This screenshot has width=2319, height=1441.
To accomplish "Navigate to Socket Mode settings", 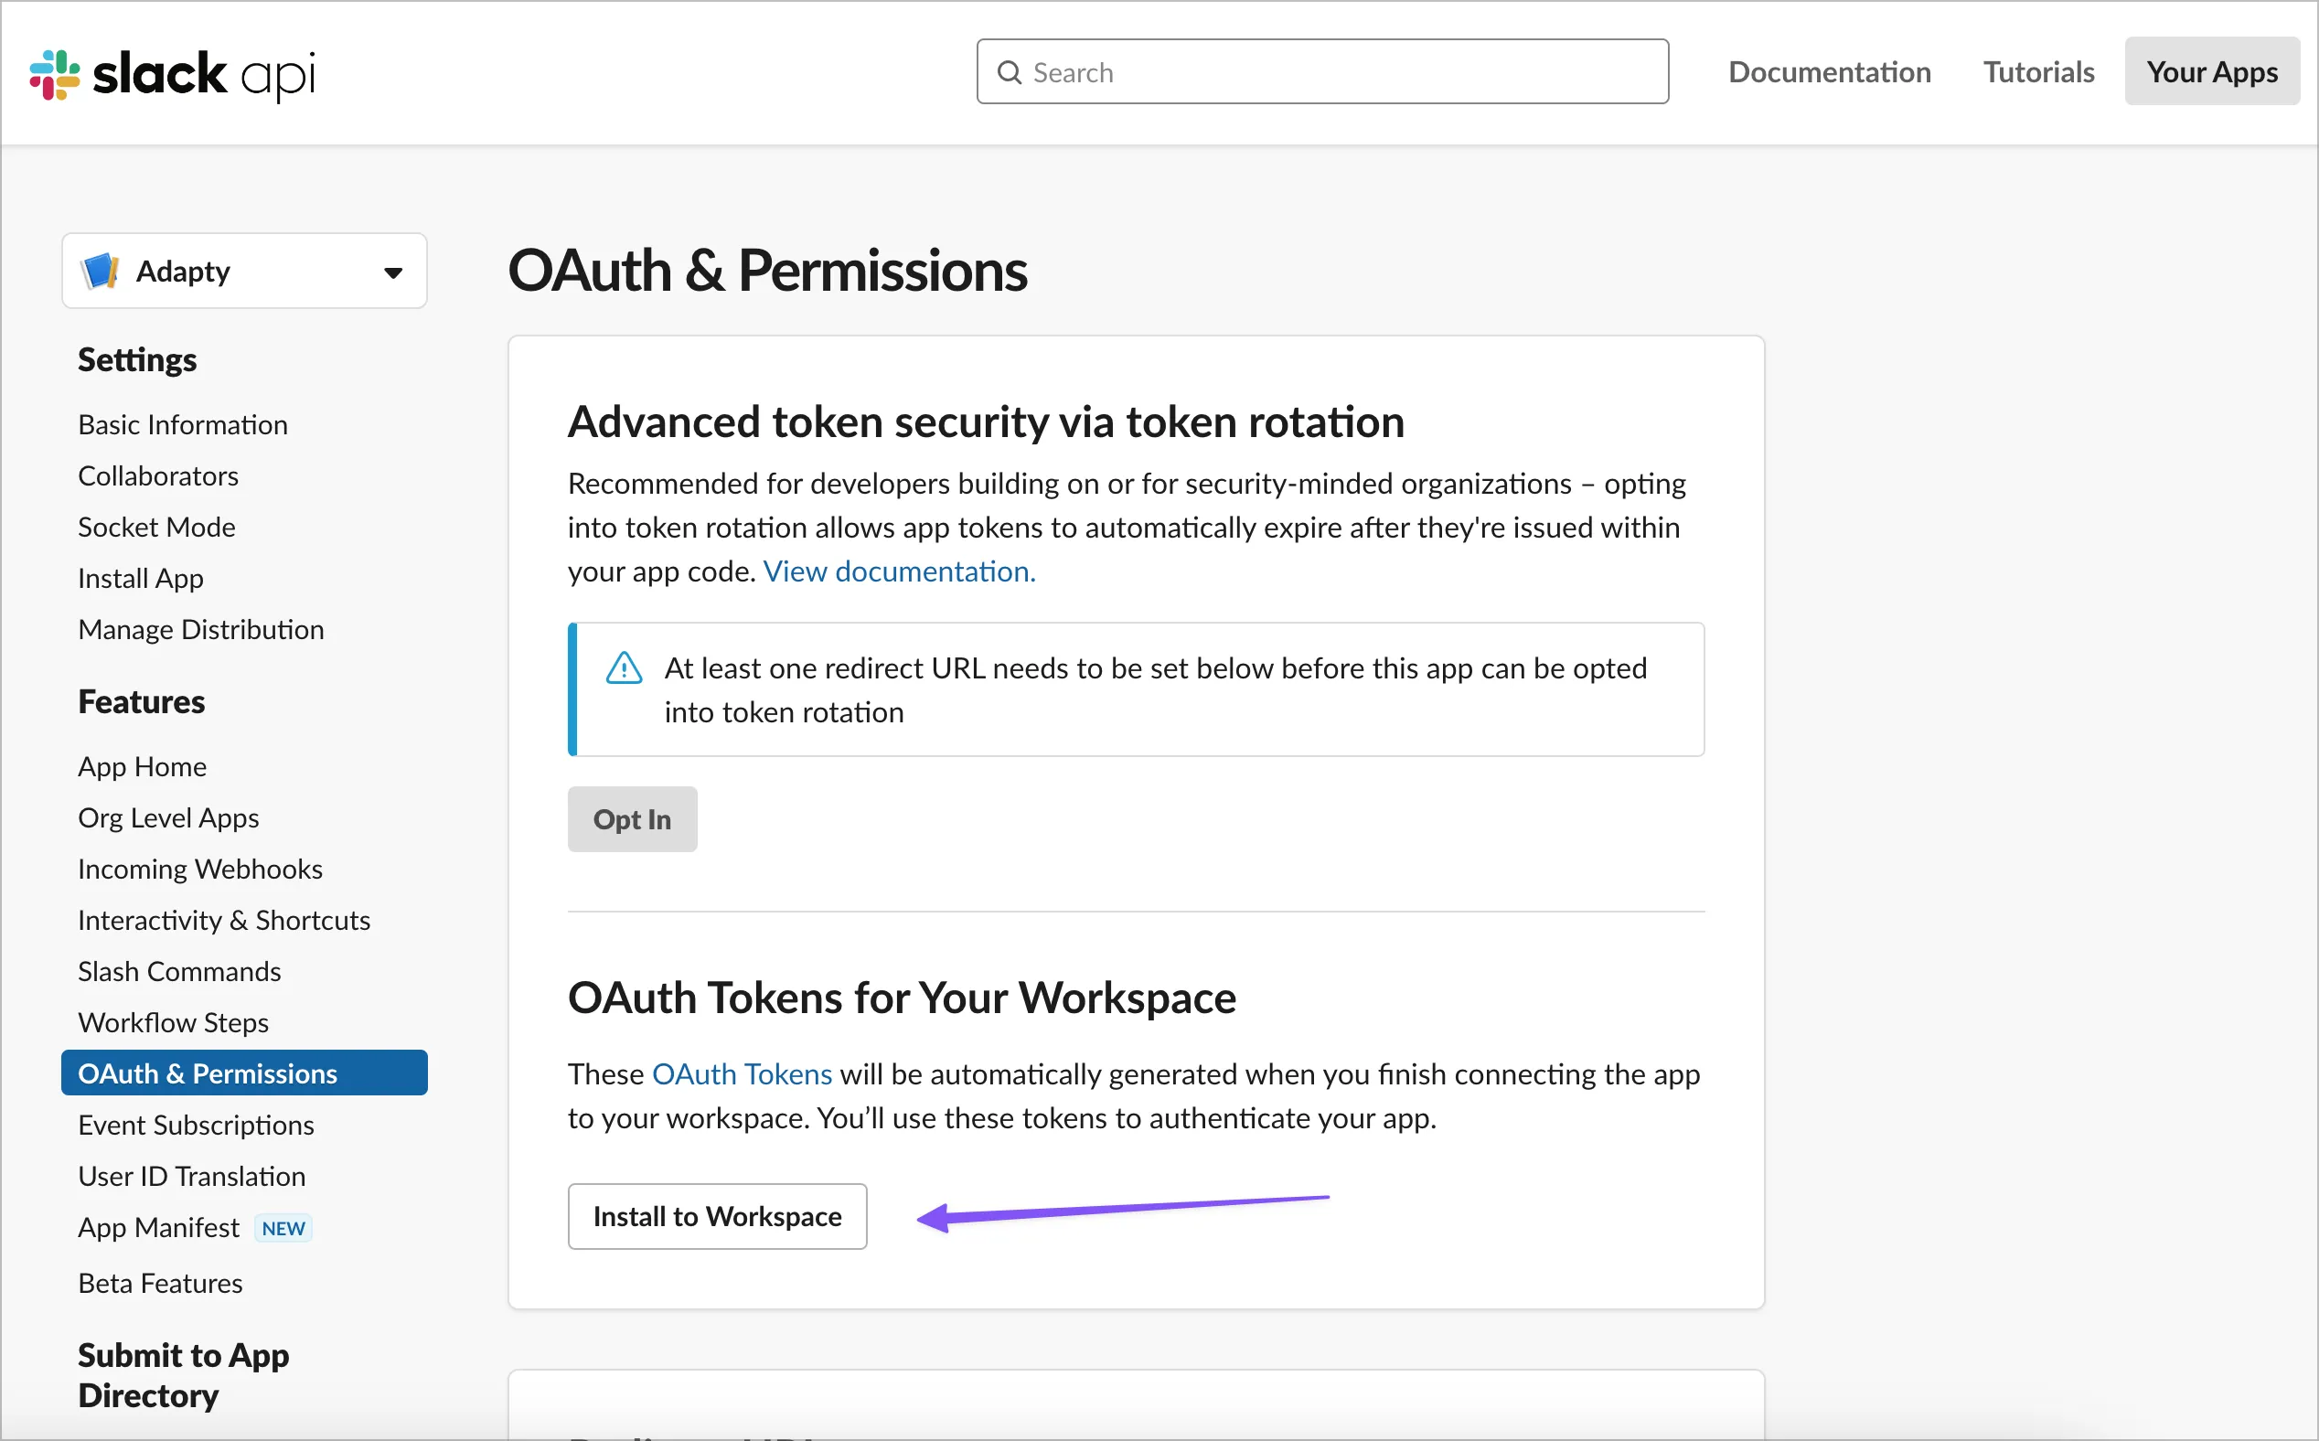I will click(156, 527).
